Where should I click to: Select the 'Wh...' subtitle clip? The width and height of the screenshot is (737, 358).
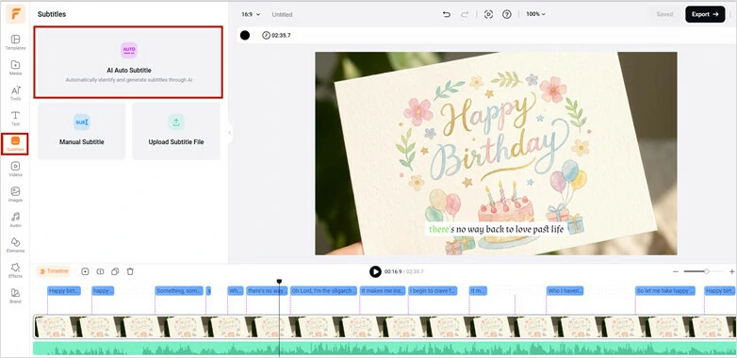pos(236,291)
